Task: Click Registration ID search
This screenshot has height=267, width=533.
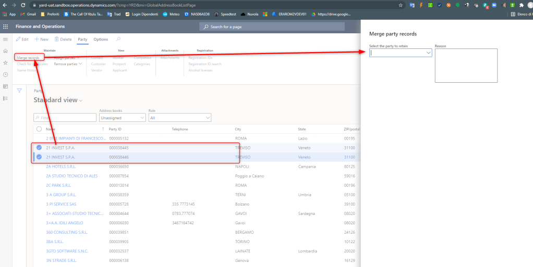Action: click(205, 64)
